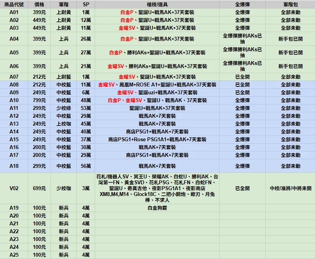315x259 pixels.
Task: Click the 56萬 SP cell
Action: (86, 166)
